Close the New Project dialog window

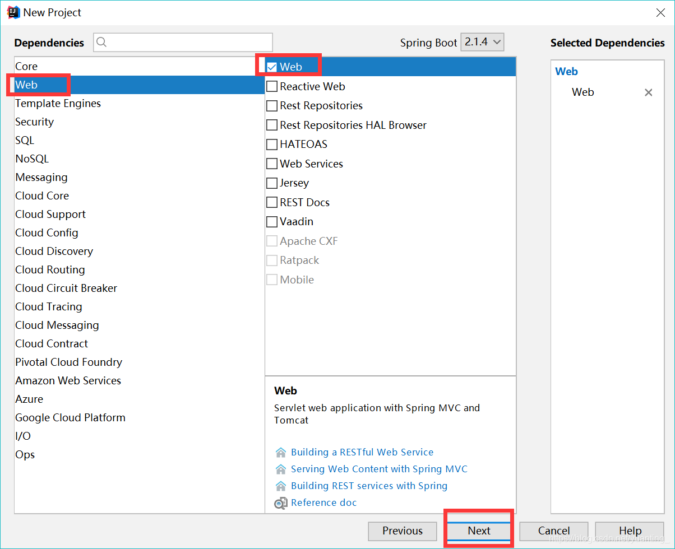click(x=660, y=13)
